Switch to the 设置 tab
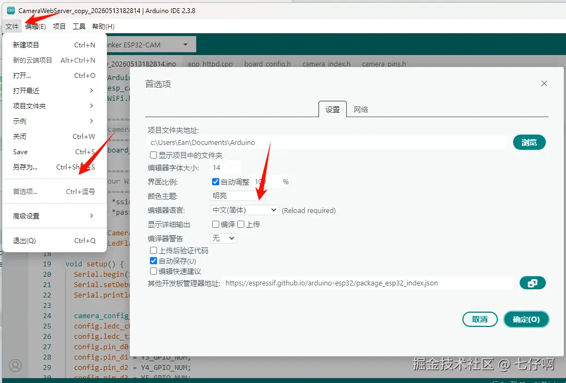Image resolution: width=566 pixels, height=383 pixels. (x=333, y=110)
